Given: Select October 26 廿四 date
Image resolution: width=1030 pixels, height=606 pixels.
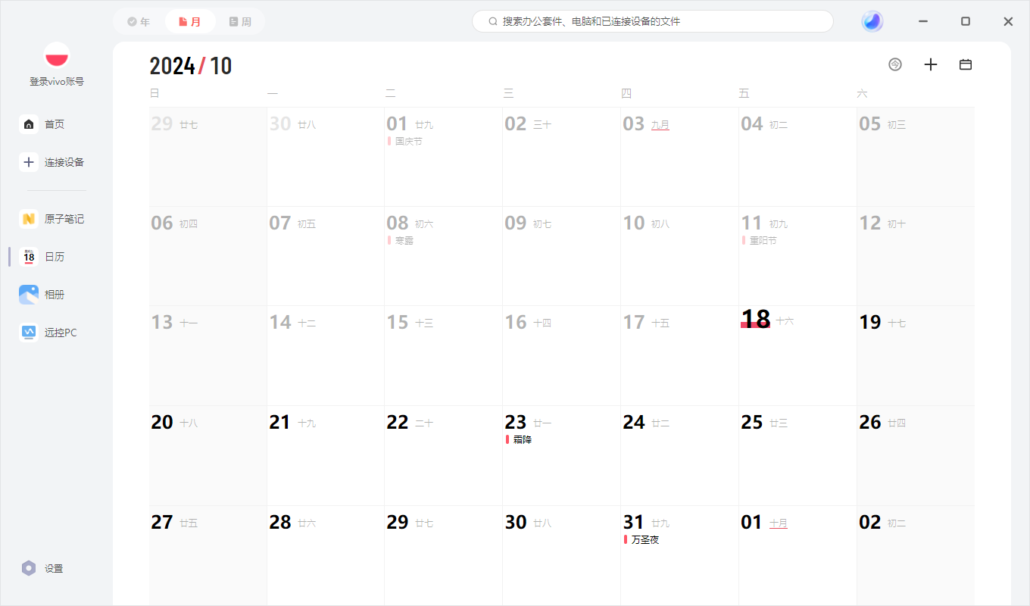Looking at the screenshot, I should point(916,455).
